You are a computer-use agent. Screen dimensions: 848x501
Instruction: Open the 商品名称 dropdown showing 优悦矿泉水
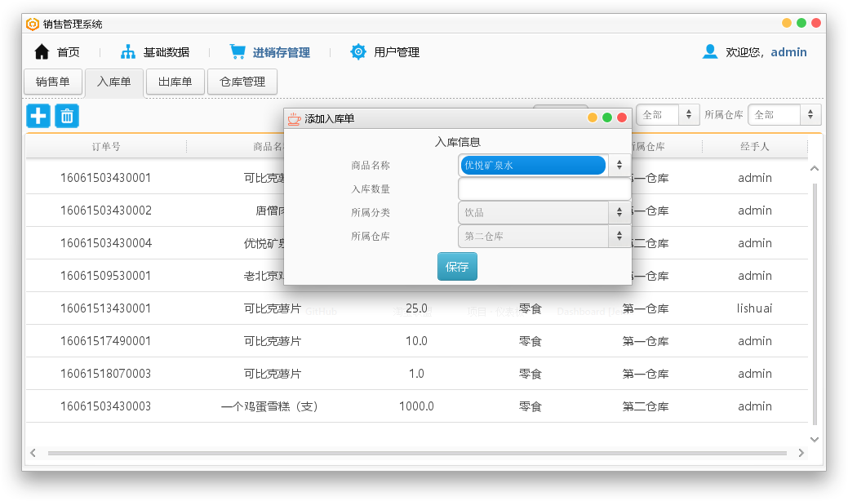click(544, 166)
